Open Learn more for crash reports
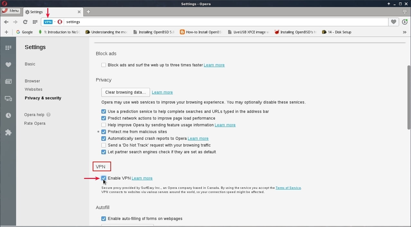The height and width of the screenshot is (227, 411). pos(198,139)
